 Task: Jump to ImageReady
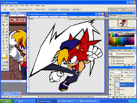pyautogui.click(x=5, y=69)
